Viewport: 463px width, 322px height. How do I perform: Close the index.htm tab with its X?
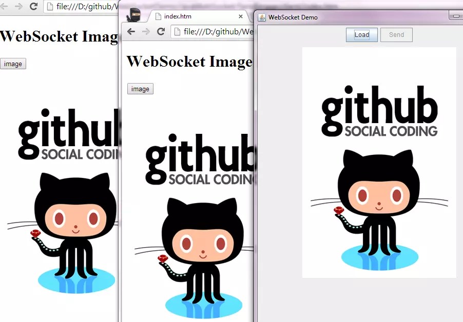click(240, 16)
